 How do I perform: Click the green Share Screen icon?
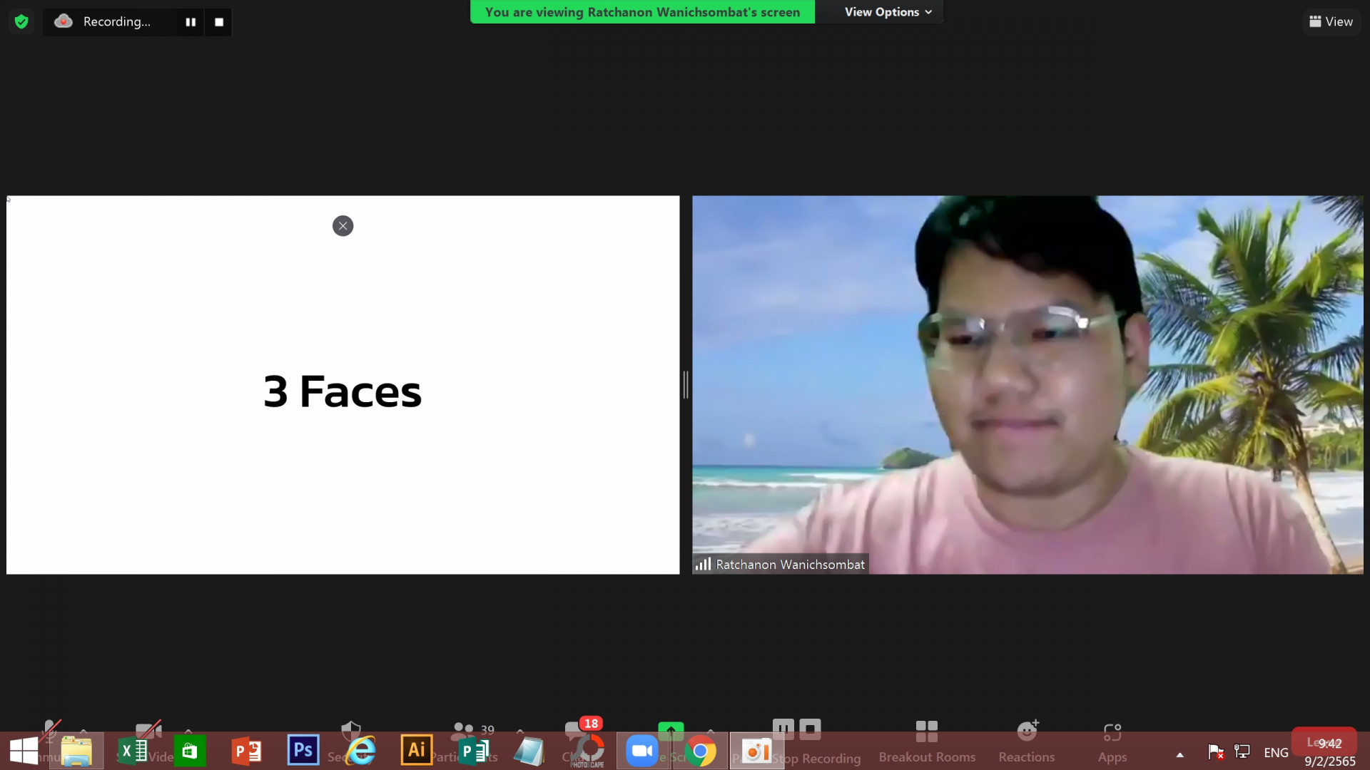click(671, 730)
